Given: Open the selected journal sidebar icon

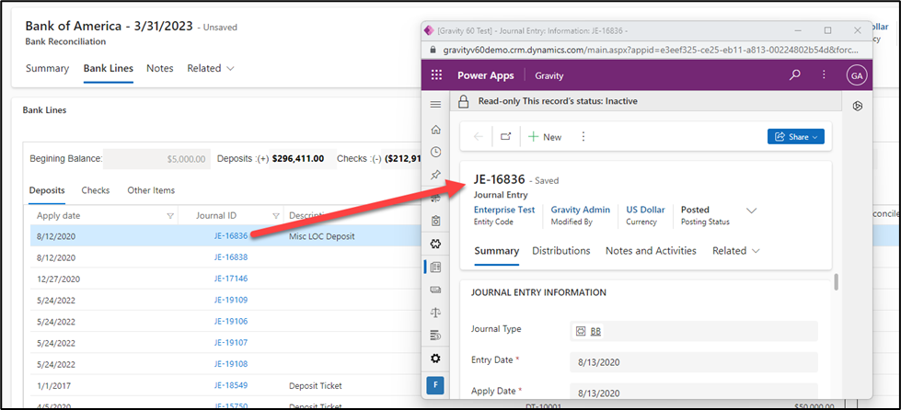Looking at the screenshot, I should tap(435, 267).
